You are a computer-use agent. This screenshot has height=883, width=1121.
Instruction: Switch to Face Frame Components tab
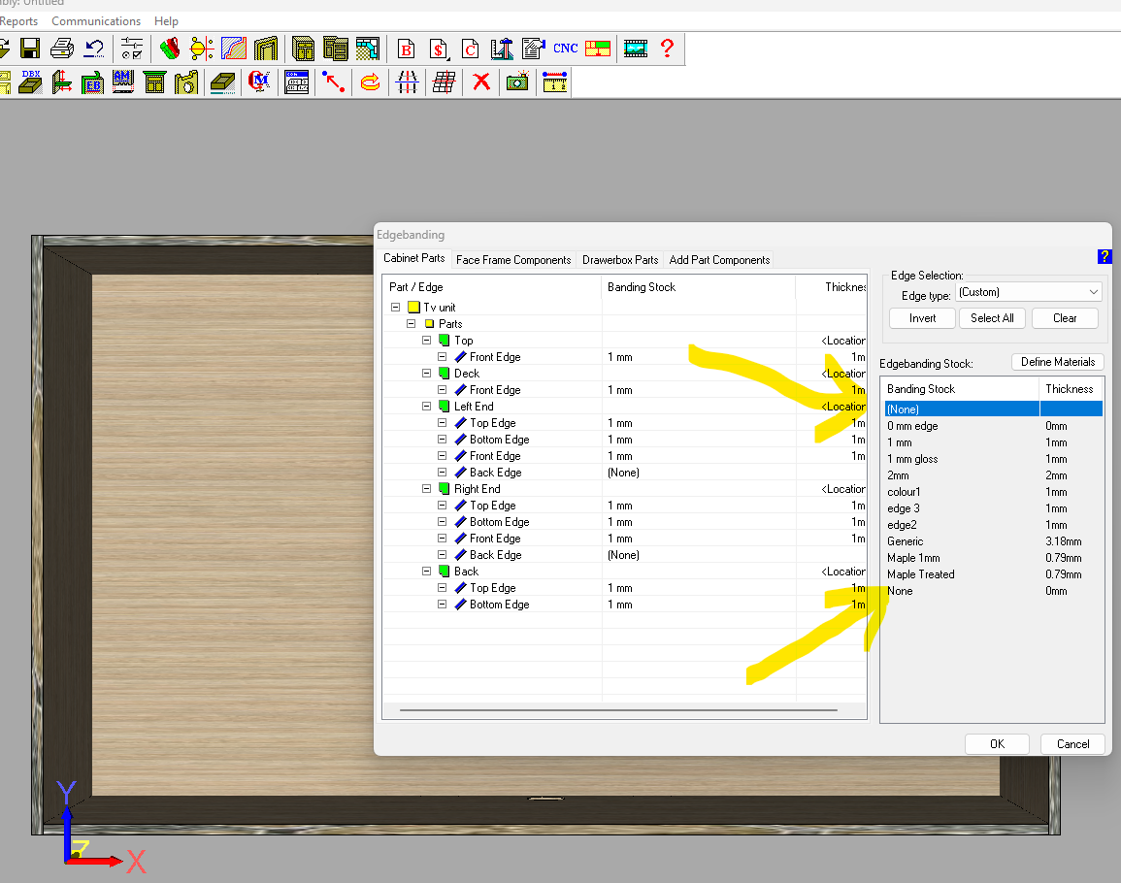click(x=513, y=259)
